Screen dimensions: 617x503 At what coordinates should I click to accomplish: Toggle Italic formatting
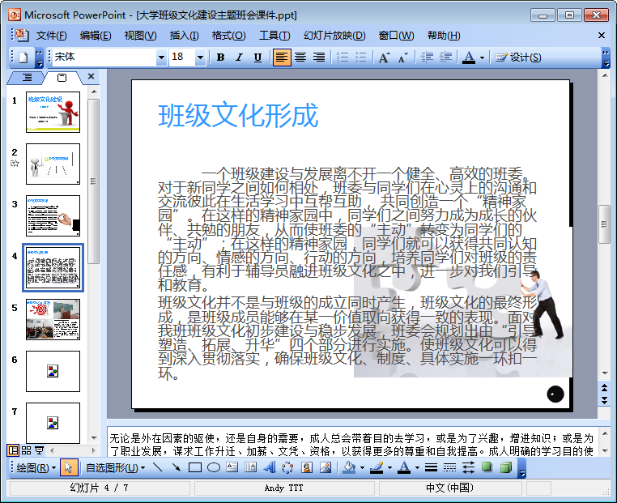[x=239, y=58]
